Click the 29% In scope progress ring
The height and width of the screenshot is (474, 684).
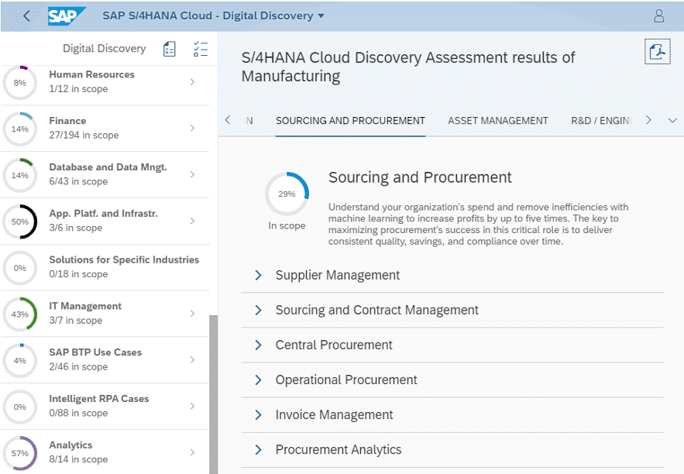click(x=287, y=194)
